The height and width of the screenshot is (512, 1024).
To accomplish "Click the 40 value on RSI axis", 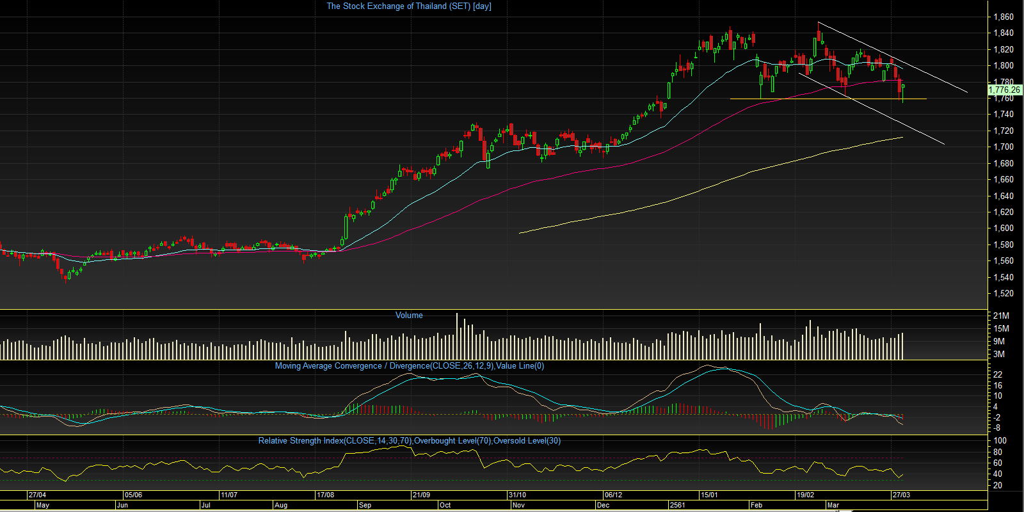I will point(998,474).
